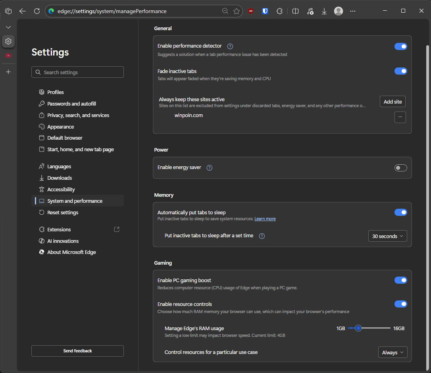Go to Privacy, search, and services

coord(78,115)
